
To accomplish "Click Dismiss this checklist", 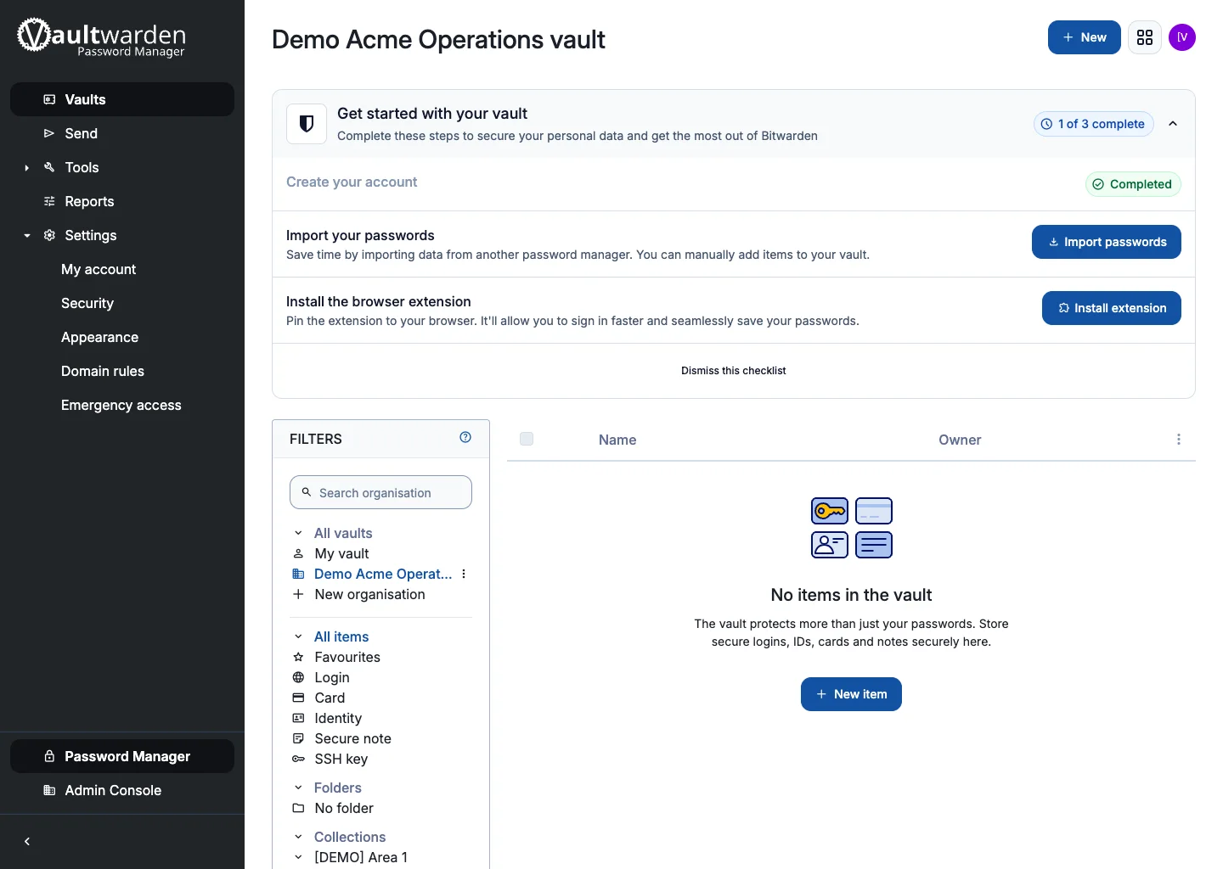I will pyautogui.click(x=734, y=371).
